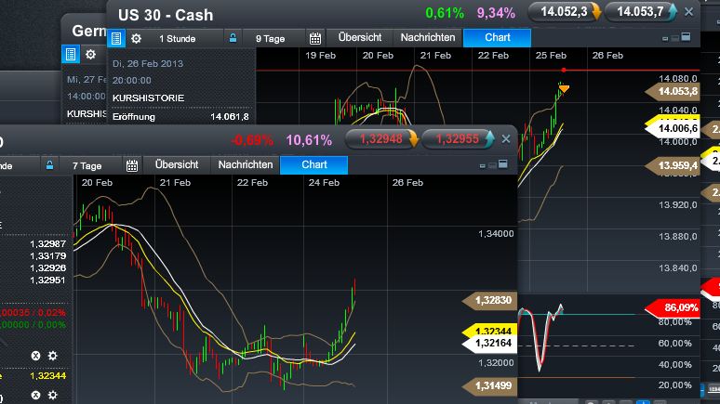Select smallest layout icon in front window
The height and width of the screenshot is (404, 720).
[x=482, y=165]
